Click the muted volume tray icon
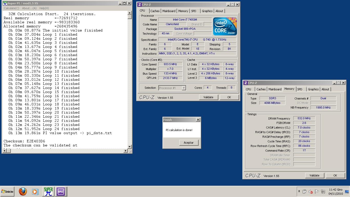350x197 pixels. [x=311, y=191]
